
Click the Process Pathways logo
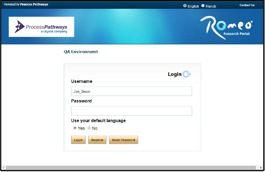[41, 27]
